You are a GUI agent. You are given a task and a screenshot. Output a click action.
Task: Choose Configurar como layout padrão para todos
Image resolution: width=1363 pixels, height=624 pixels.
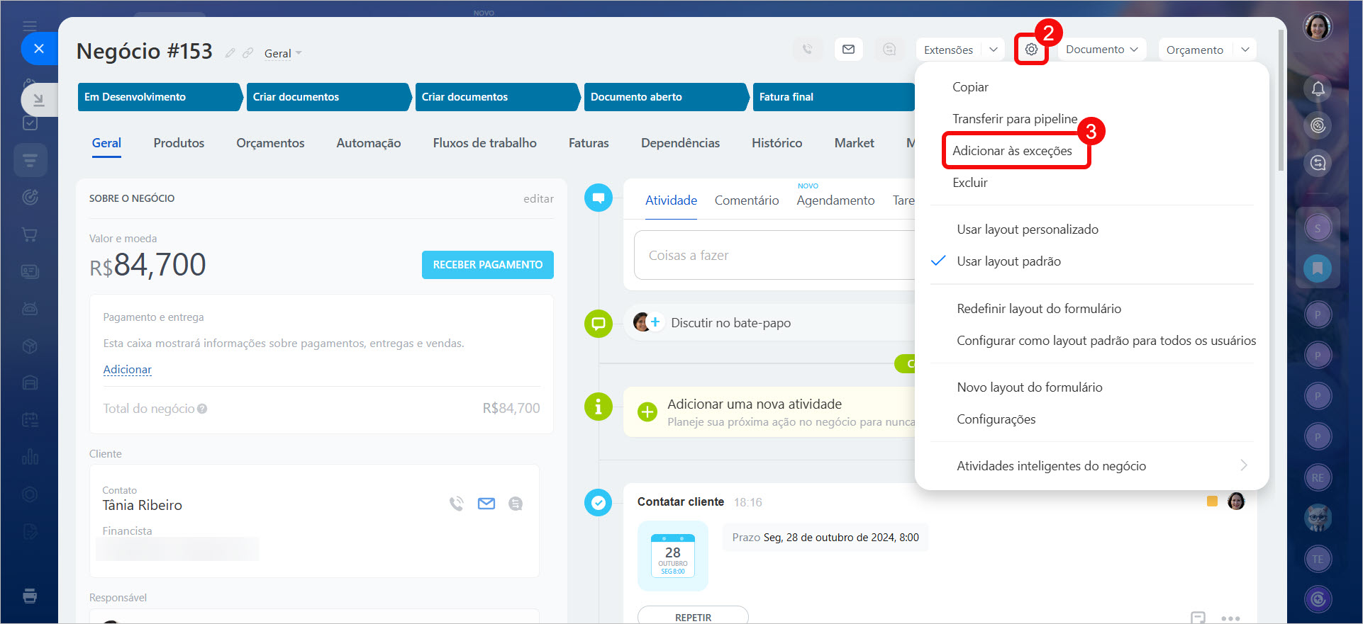[x=1106, y=341]
